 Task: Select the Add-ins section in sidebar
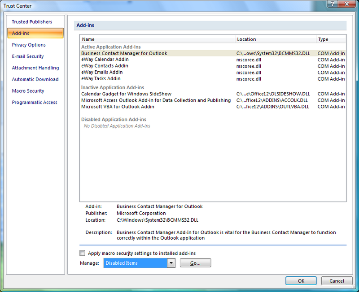click(35, 33)
